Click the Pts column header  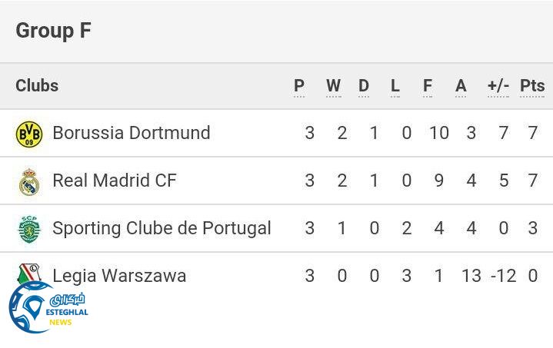point(532,86)
